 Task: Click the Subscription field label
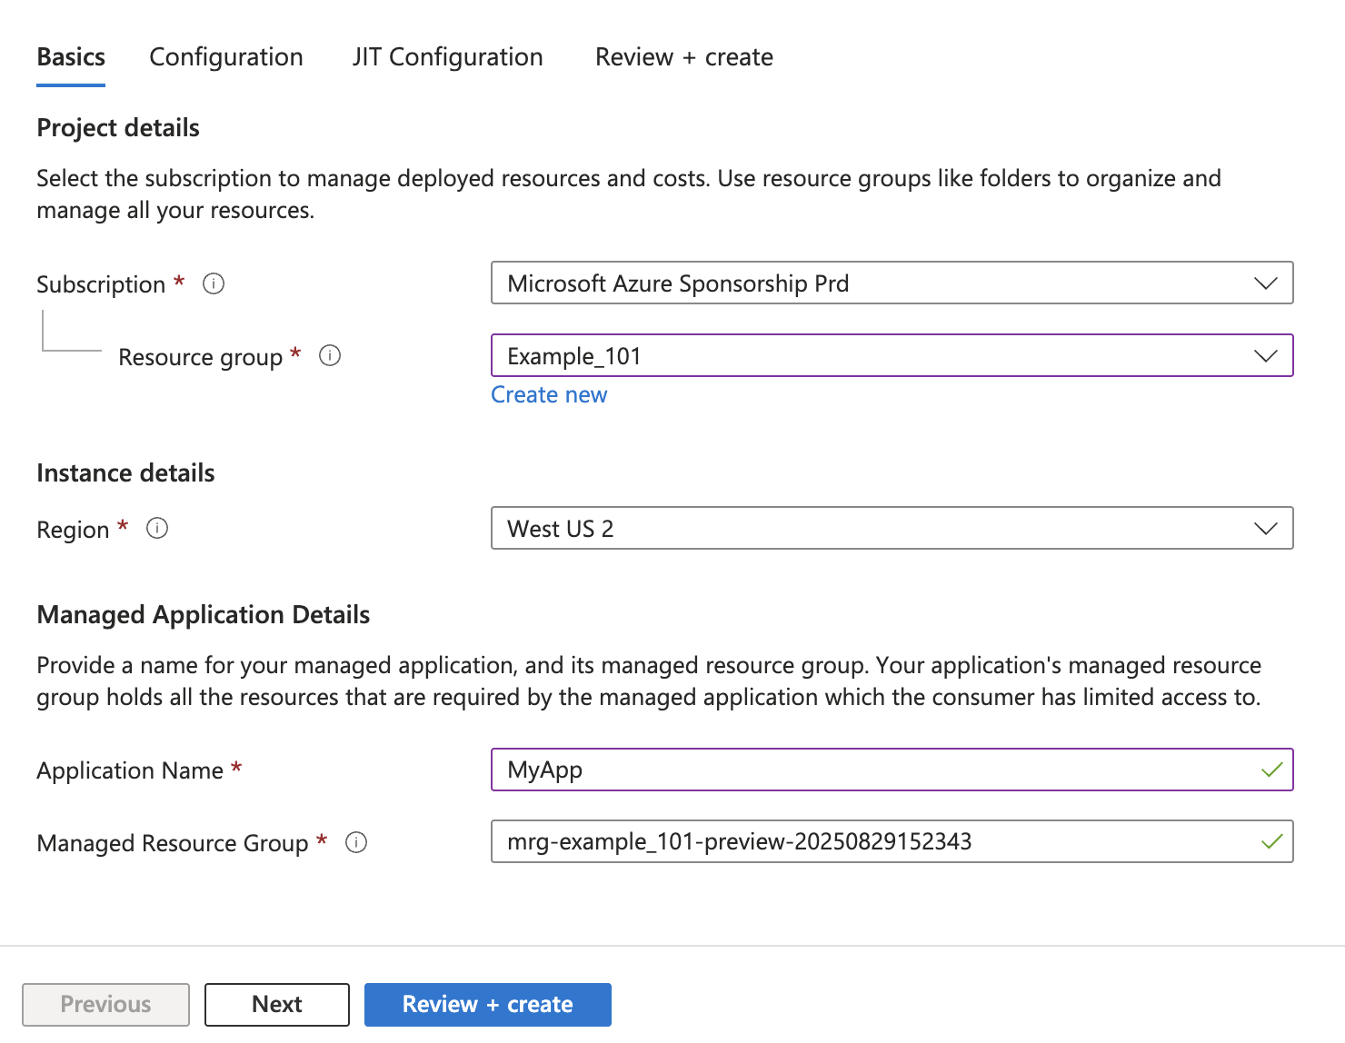pyautogui.click(x=101, y=284)
